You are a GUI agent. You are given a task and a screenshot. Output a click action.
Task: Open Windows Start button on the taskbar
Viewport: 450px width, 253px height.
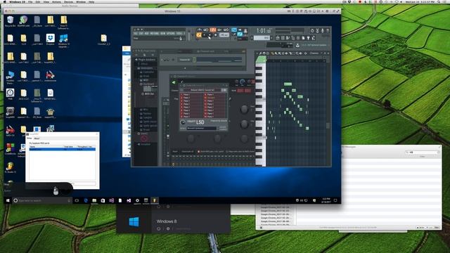8,200
